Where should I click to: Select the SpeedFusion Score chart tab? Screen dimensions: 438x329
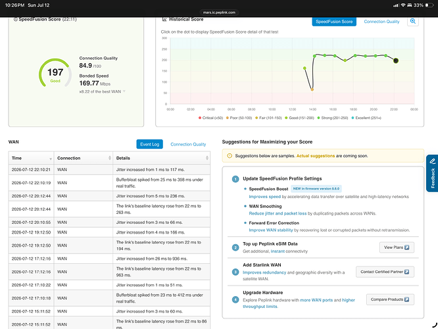pos(334,22)
